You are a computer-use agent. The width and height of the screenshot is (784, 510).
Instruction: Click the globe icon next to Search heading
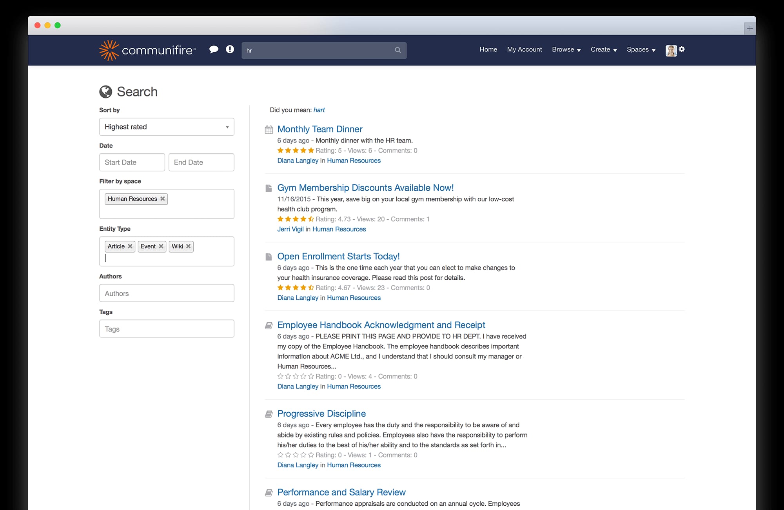click(x=105, y=91)
